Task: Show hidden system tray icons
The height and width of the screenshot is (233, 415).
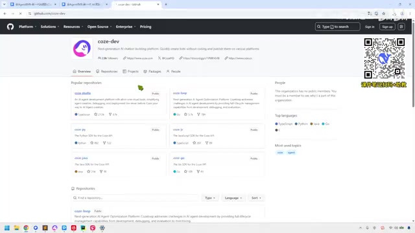Action: pos(361,228)
